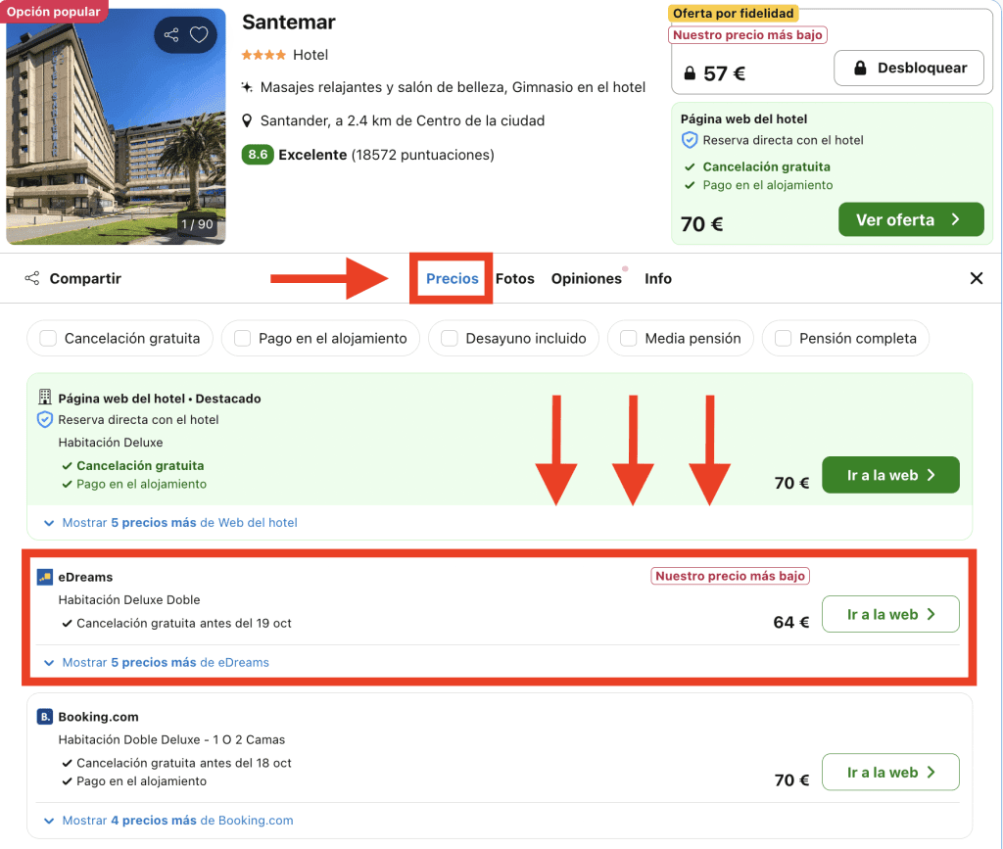This screenshot has height=849, width=1003.
Task: Click the eDreams logo icon
Action: click(44, 577)
